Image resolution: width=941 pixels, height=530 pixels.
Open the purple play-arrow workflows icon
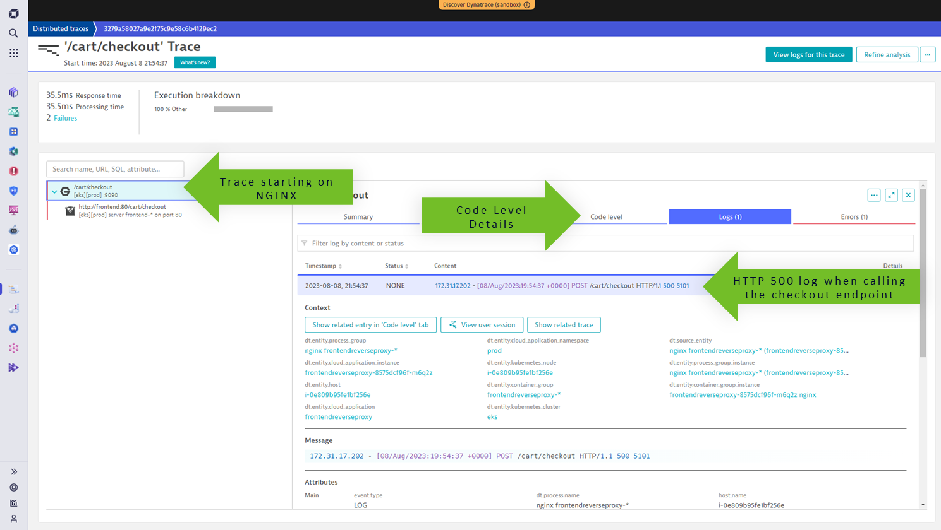(13, 367)
